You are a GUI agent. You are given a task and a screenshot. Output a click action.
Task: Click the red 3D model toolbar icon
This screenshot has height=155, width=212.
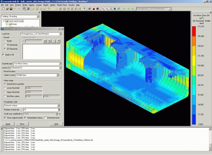pos(94,9)
